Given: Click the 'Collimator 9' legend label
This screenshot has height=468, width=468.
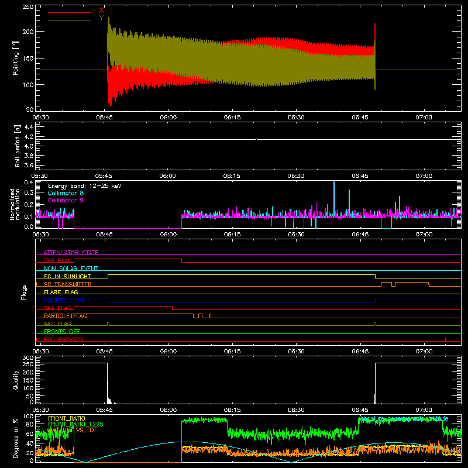Looking at the screenshot, I should (66, 200).
